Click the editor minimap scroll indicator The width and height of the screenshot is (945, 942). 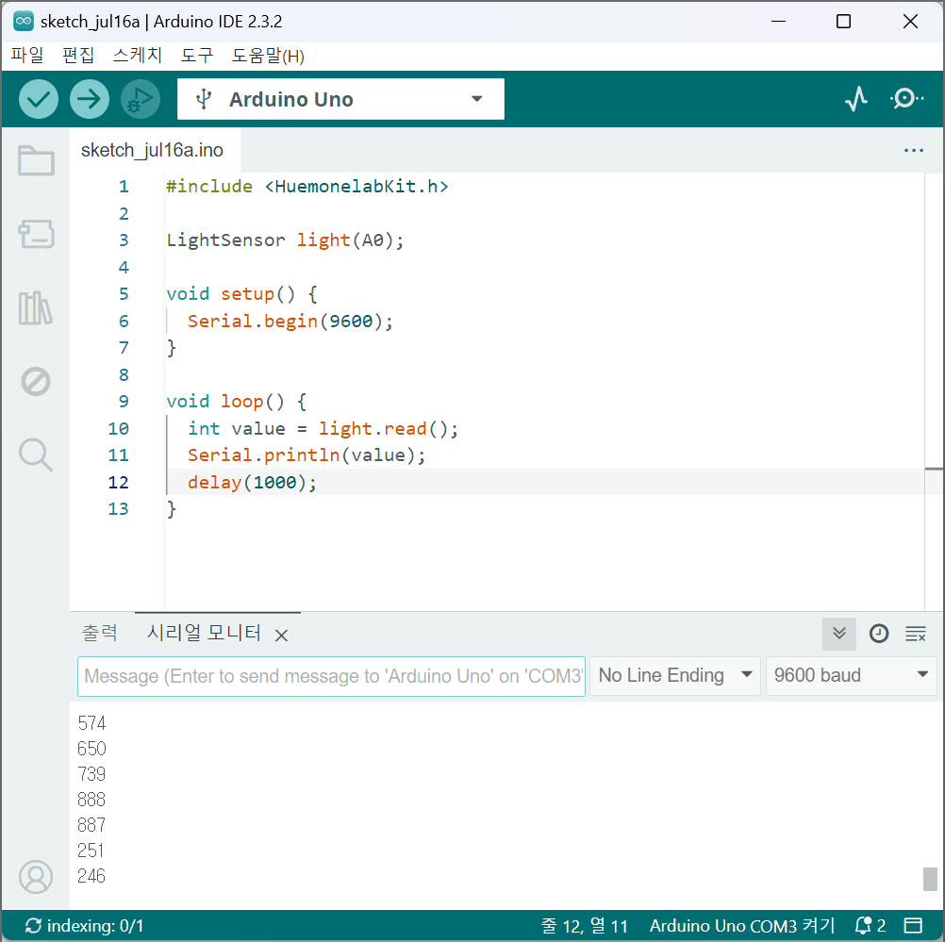tap(934, 468)
